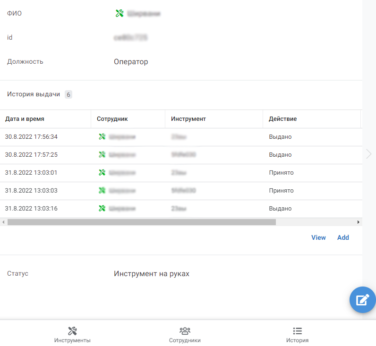Select the row dated 31.8.2022 13:03:01
376x346 pixels.
(181, 173)
